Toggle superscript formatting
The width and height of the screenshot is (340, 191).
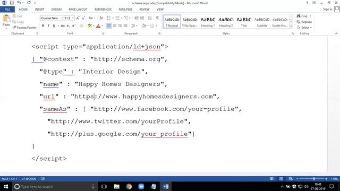(73, 26)
